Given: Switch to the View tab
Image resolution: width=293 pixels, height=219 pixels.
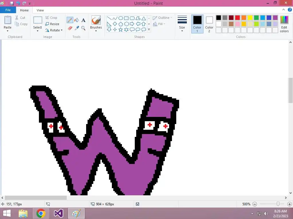Looking at the screenshot, I should 40,10.
